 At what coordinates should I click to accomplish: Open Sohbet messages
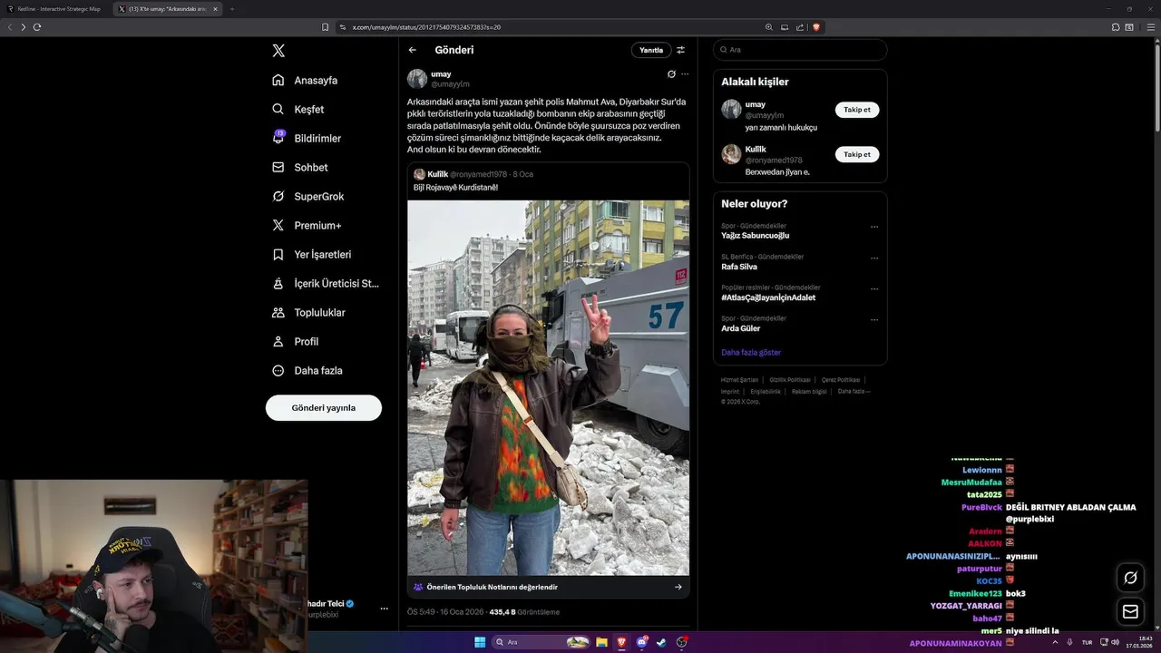tap(299, 167)
